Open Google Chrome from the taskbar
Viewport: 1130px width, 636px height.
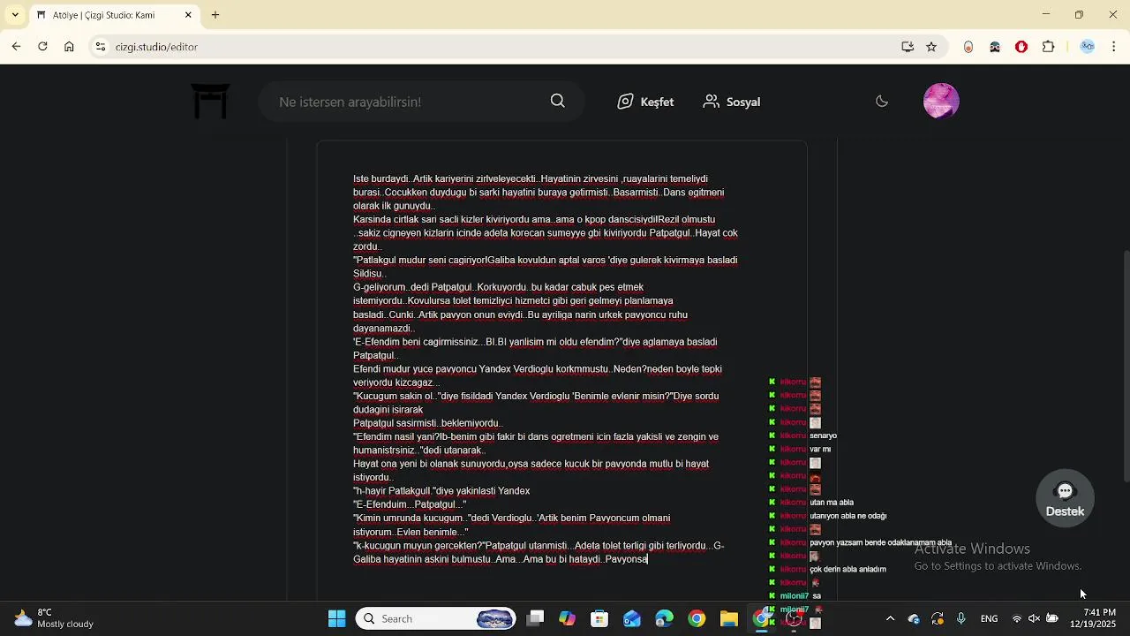[x=697, y=618]
